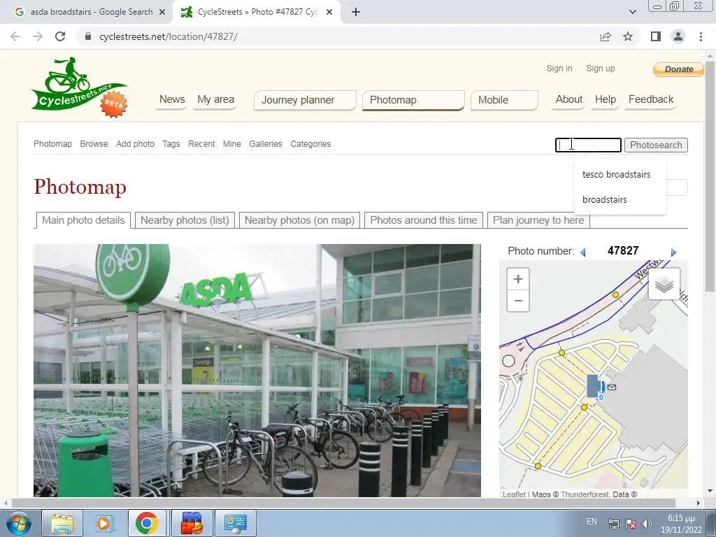This screenshot has height=537, width=716.
Task: Go to the next photo number arrow
Action: pos(673,252)
